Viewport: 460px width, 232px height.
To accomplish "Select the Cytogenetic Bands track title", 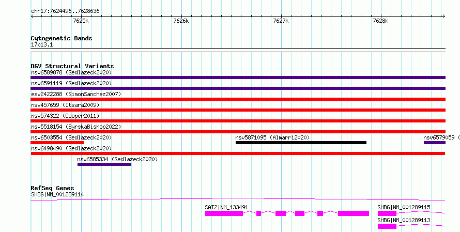I will pos(62,38).
